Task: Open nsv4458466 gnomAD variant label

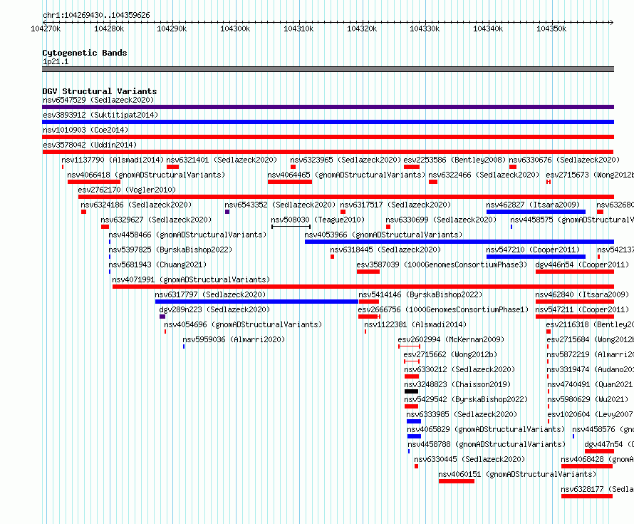Action: 187,235
